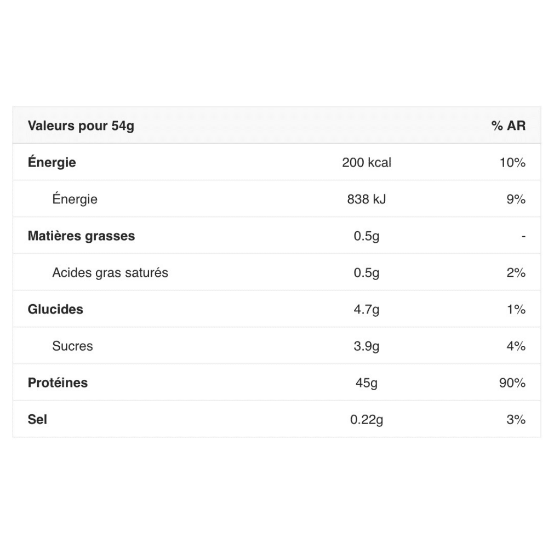The image size is (548, 548).
Task: Select the '% AR' column header
Action: [508, 125]
